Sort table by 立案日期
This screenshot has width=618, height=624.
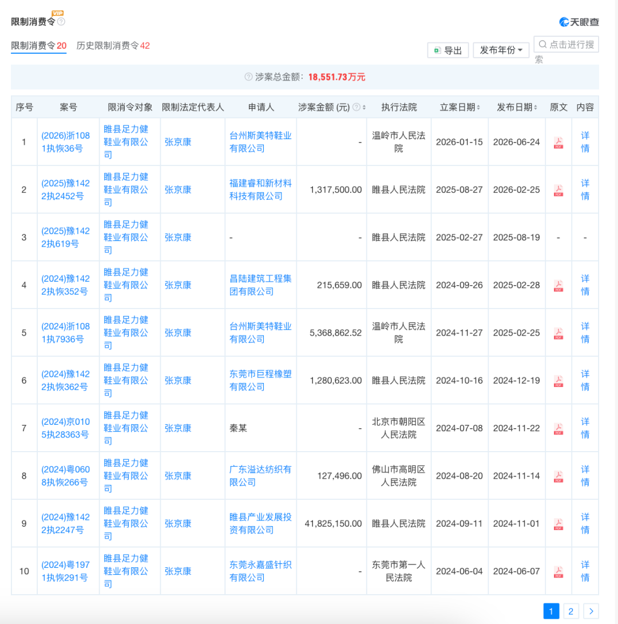point(478,107)
